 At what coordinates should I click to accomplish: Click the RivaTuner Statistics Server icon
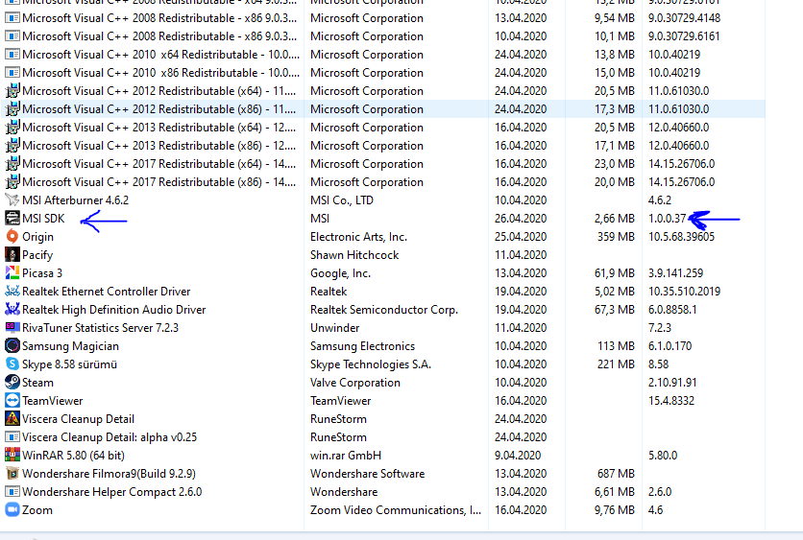coord(12,328)
